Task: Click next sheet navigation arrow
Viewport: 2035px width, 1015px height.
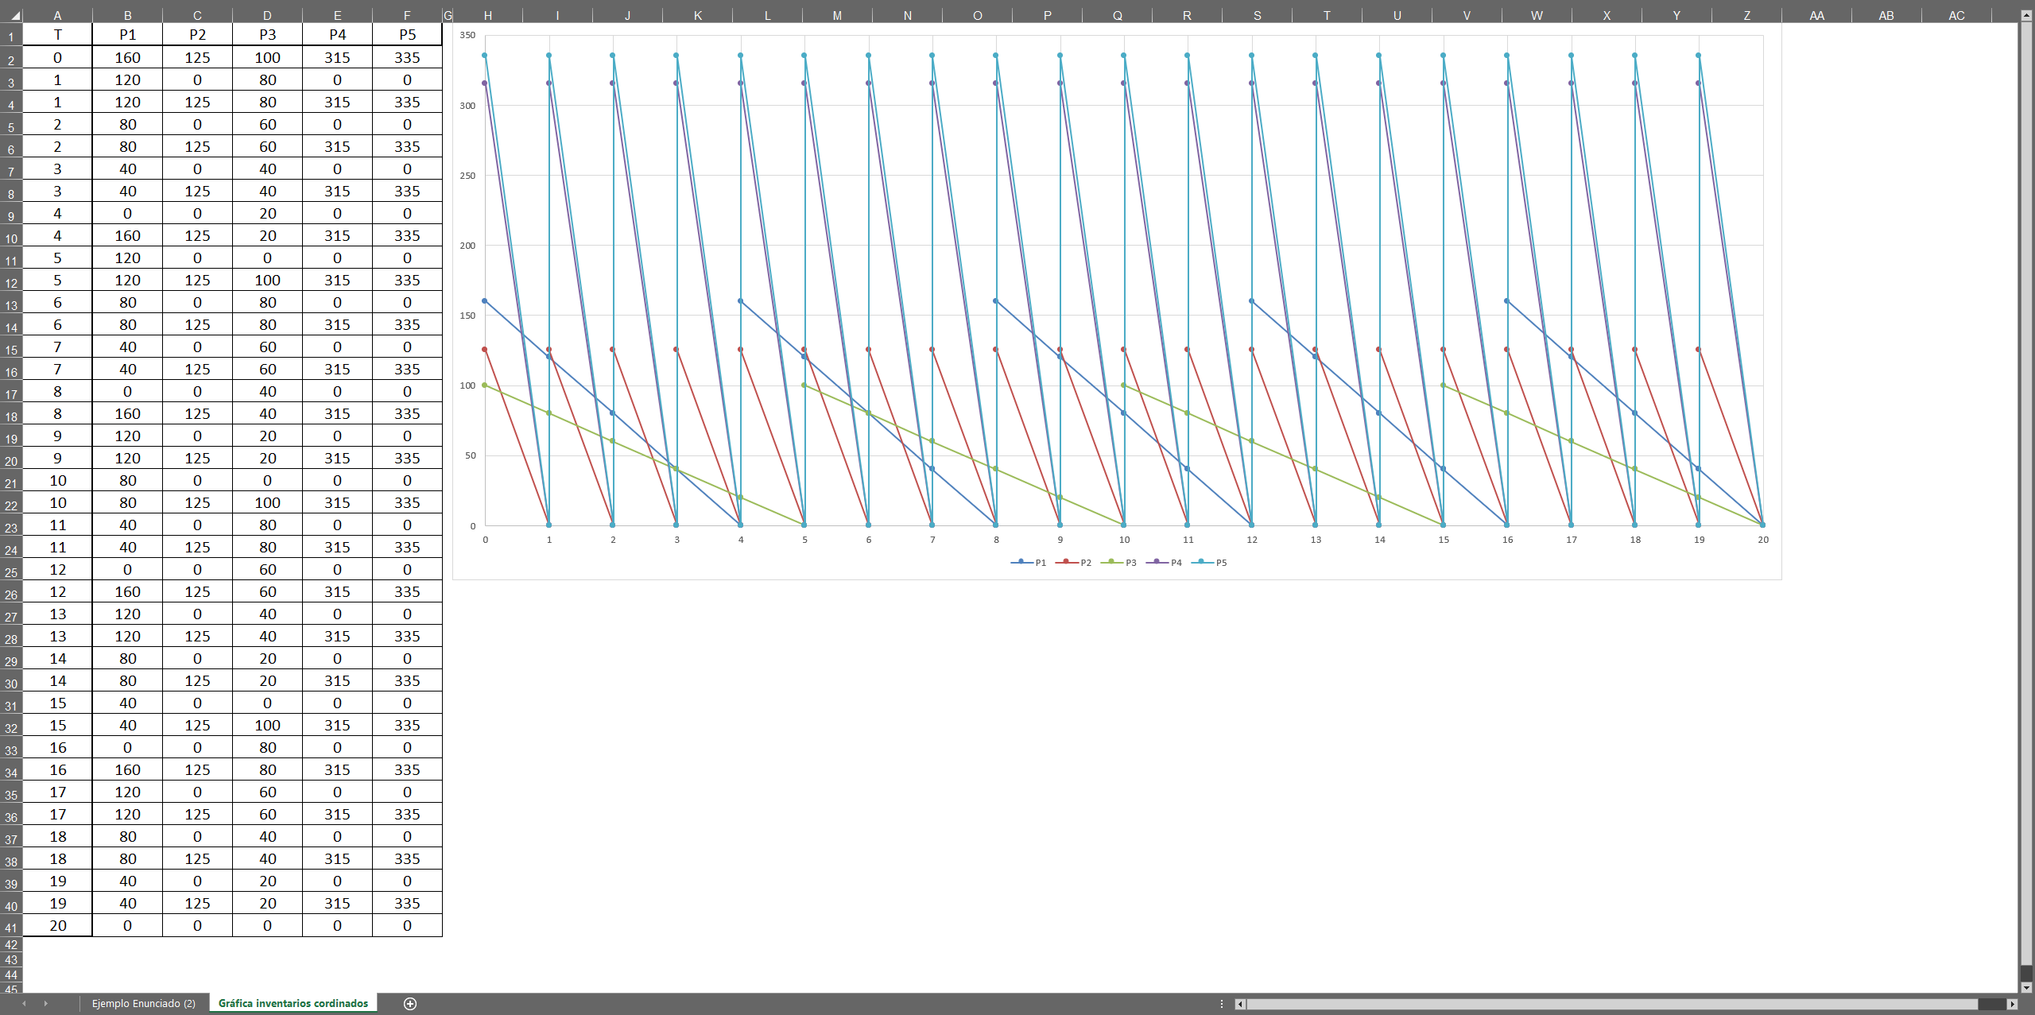Action: coord(46,1003)
